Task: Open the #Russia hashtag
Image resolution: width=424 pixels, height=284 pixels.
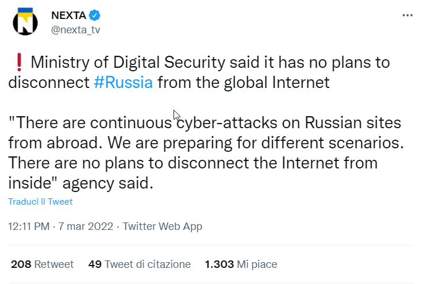Action: click(x=123, y=82)
